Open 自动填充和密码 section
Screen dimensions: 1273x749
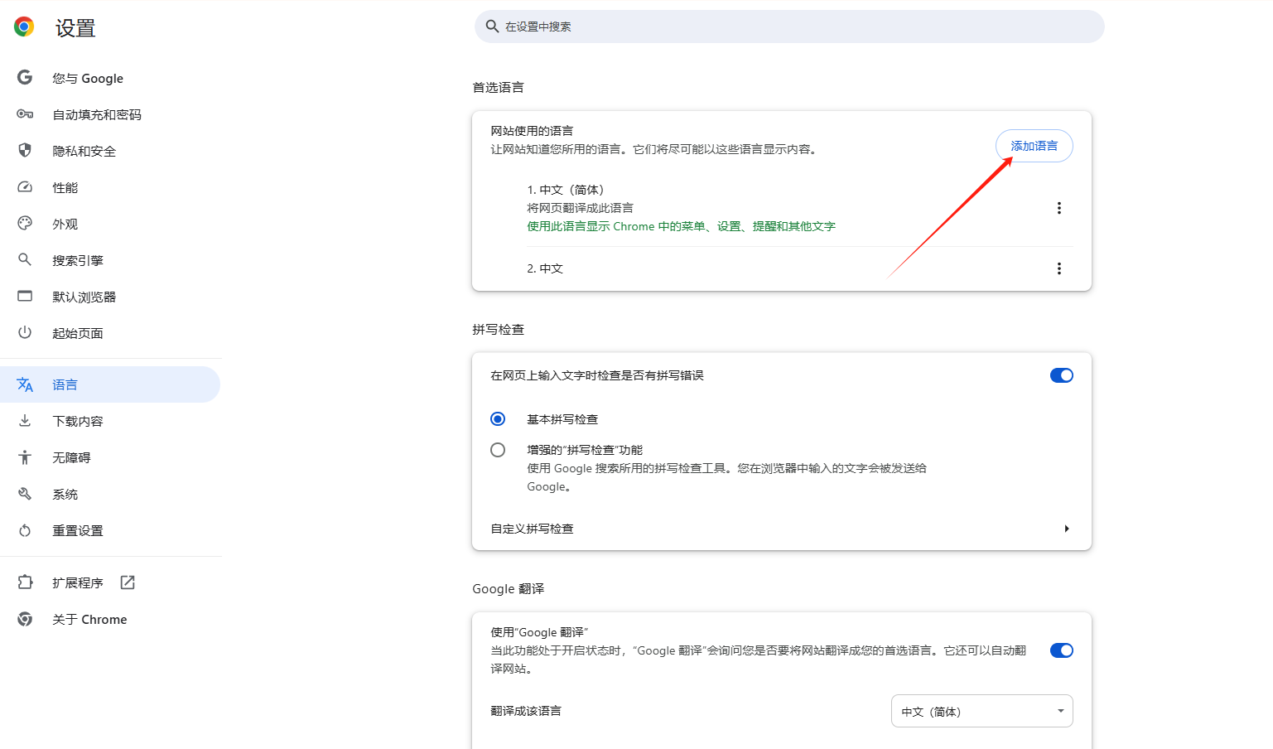tap(110, 114)
